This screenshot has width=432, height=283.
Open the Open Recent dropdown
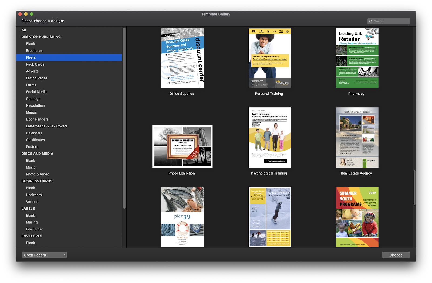point(45,255)
